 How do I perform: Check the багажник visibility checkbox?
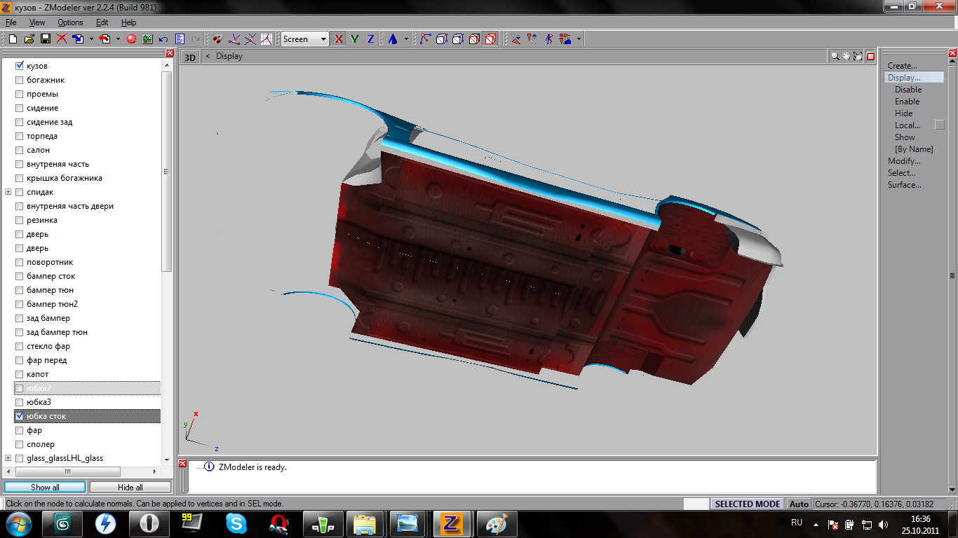click(x=19, y=80)
